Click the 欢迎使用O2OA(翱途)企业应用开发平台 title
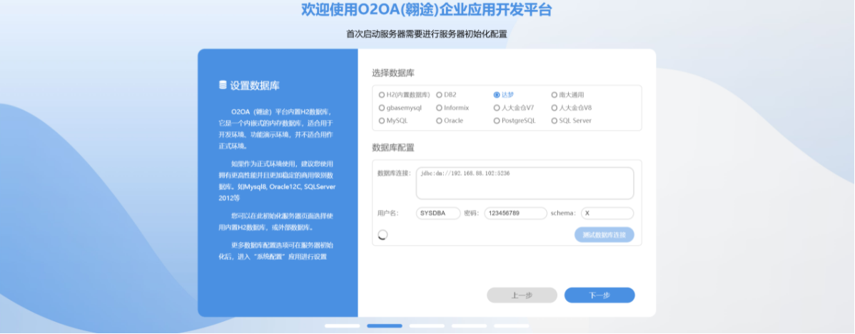Image resolution: width=855 pixels, height=334 pixels. click(427, 10)
